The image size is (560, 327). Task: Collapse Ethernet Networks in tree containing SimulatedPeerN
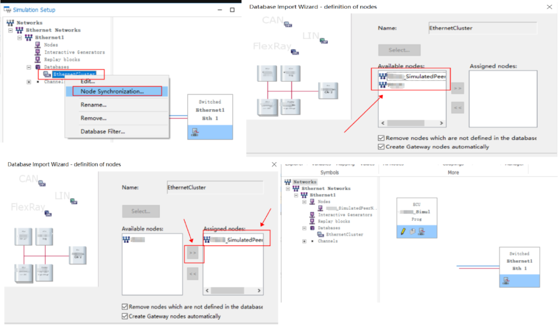[x=288, y=189]
